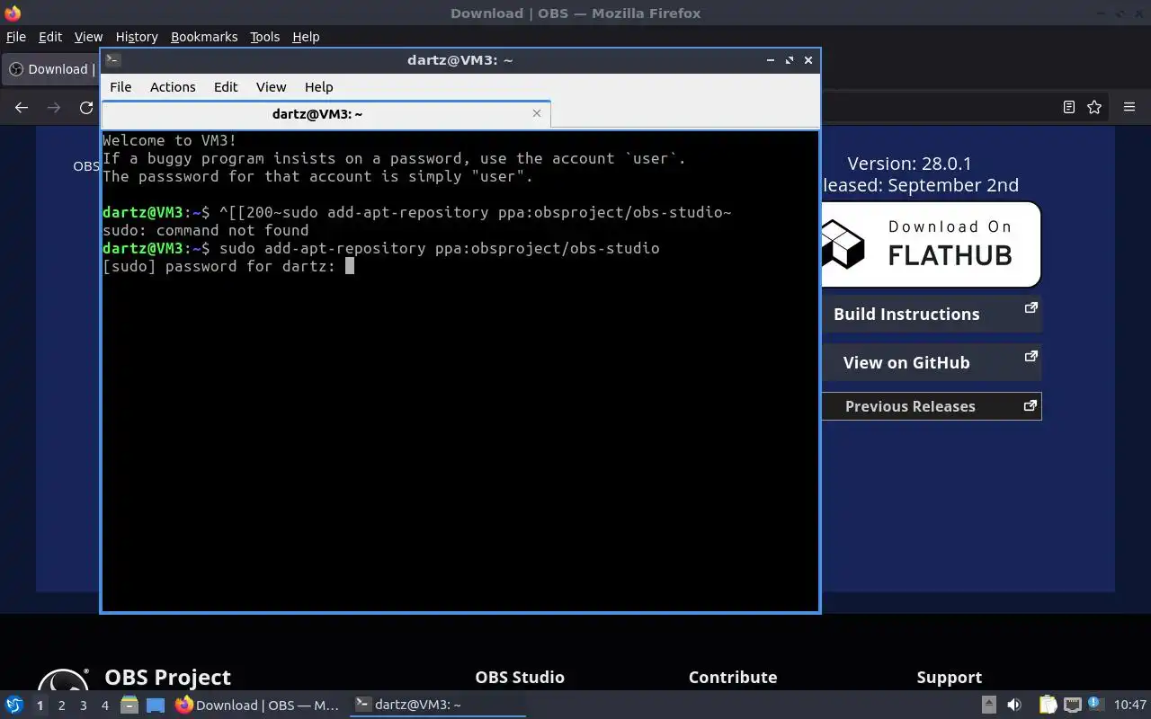1151x719 pixels.
Task: Reload the Firefox page
Action: [86, 107]
